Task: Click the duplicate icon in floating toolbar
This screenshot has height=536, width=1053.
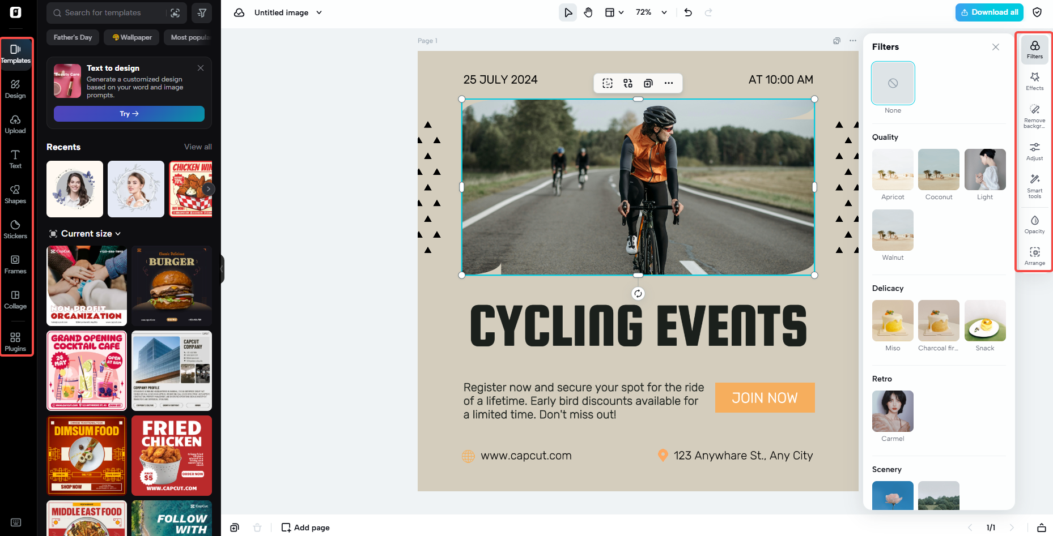Action: [x=648, y=83]
